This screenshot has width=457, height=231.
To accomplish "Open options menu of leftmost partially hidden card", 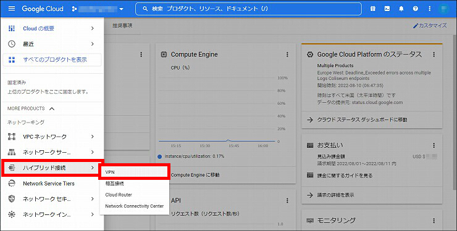I will coord(141,54).
